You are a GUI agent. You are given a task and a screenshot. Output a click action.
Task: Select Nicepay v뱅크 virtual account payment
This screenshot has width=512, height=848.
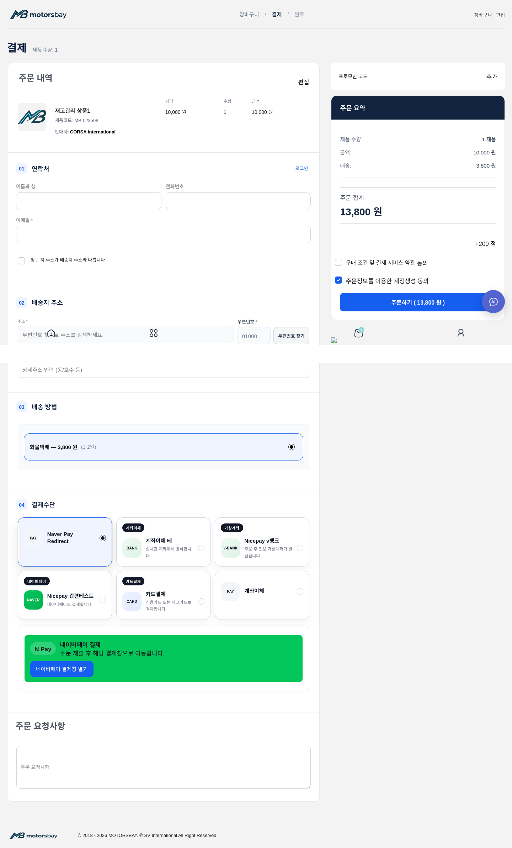pos(262,542)
